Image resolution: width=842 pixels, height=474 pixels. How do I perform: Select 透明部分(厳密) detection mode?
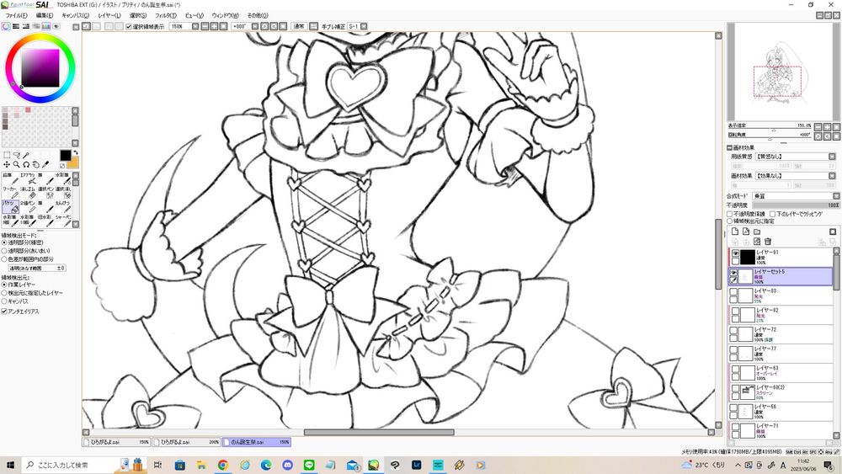click(x=4, y=242)
